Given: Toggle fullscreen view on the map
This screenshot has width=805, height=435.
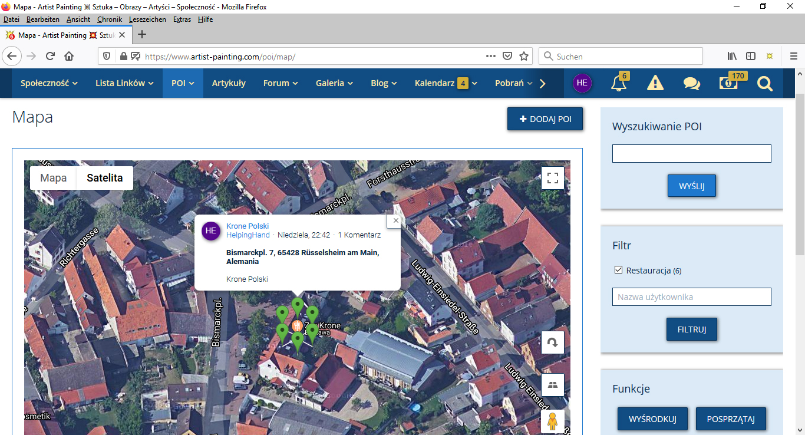Looking at the screenshot, I should [x=552, y=178].
